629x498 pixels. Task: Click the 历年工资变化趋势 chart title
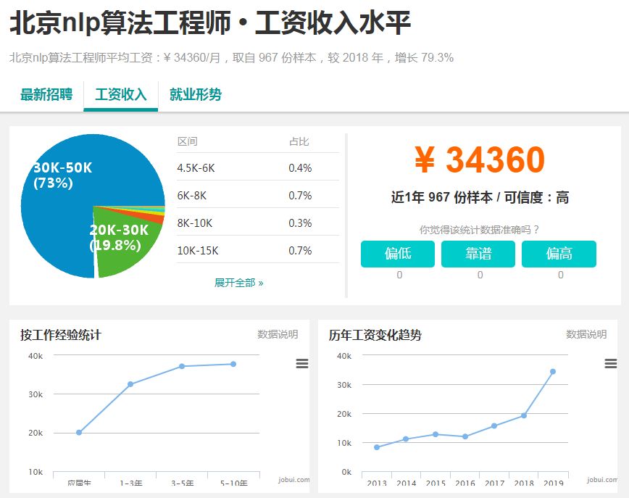[x=375, y=335]
